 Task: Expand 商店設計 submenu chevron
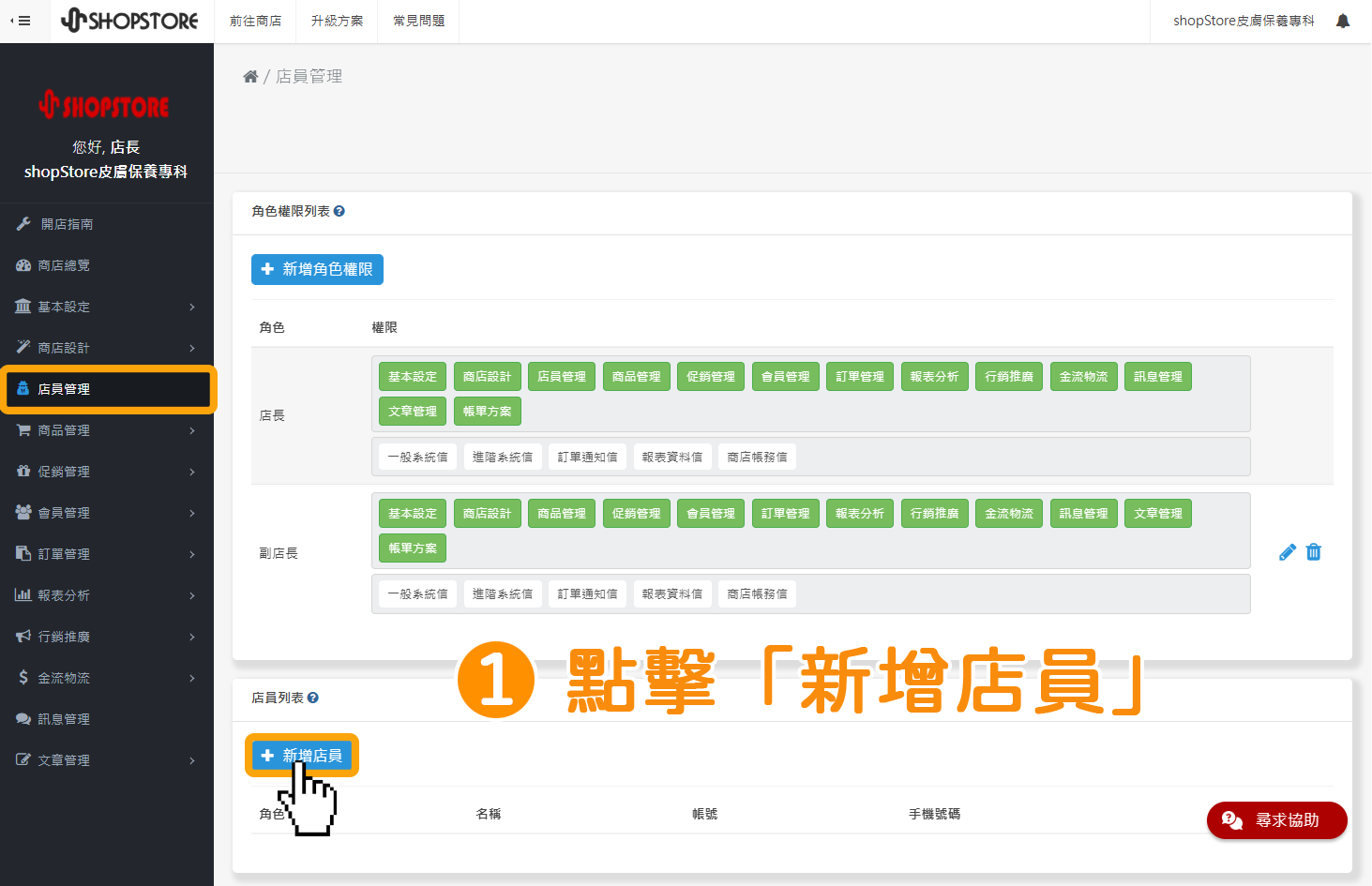(192, 348)
